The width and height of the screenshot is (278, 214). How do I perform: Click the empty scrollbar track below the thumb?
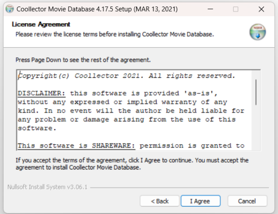tap(256, 130)
